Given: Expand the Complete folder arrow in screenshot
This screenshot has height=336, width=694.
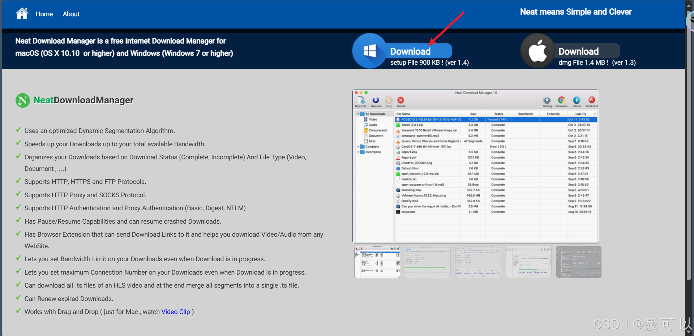Looking at the screenshot, I should [x=358, y=147].
